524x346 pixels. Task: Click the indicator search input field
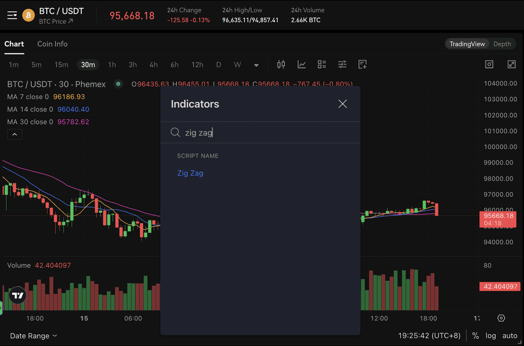click(262, 133)
